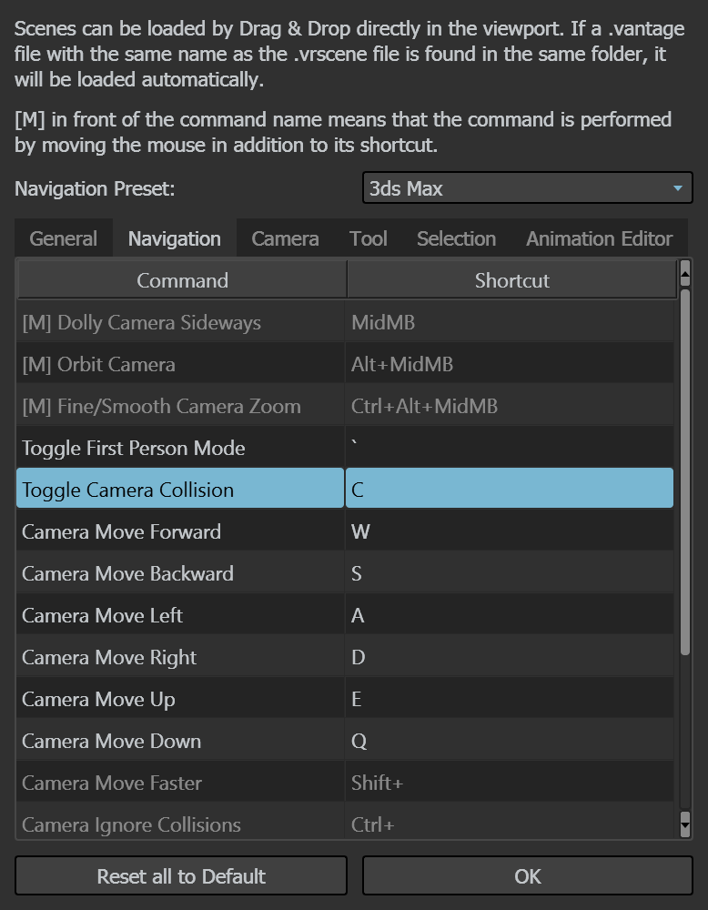Click the scrollbar down arrow
708x910 pixels.
pyautogui.click(x=684, y=824)
